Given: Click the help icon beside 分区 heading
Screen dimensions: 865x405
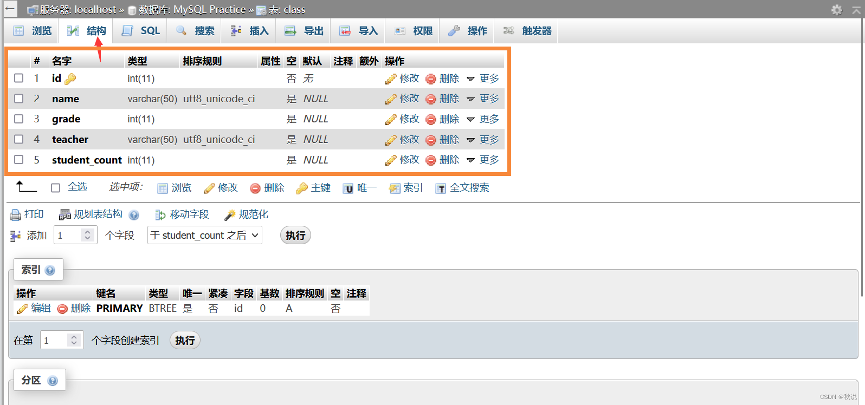Looking at the screenshot, I should tap(53, 381).
